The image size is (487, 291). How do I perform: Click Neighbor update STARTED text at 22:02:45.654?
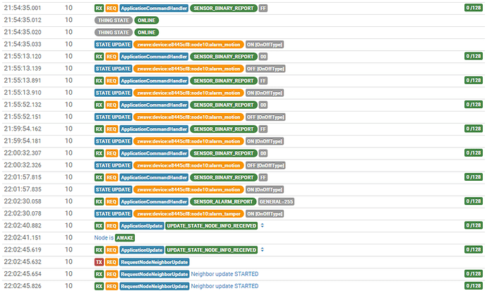(x=224, y=274)
